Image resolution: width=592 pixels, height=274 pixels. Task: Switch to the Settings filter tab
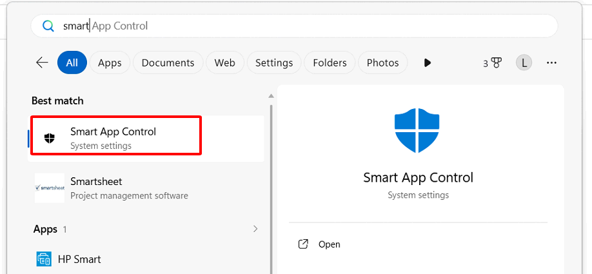tap(274, 63)
